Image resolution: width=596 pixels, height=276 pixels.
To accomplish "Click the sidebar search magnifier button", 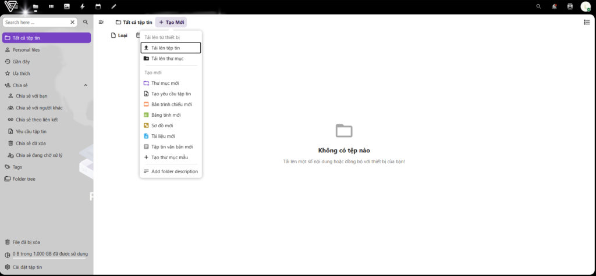I will point(86,23).
